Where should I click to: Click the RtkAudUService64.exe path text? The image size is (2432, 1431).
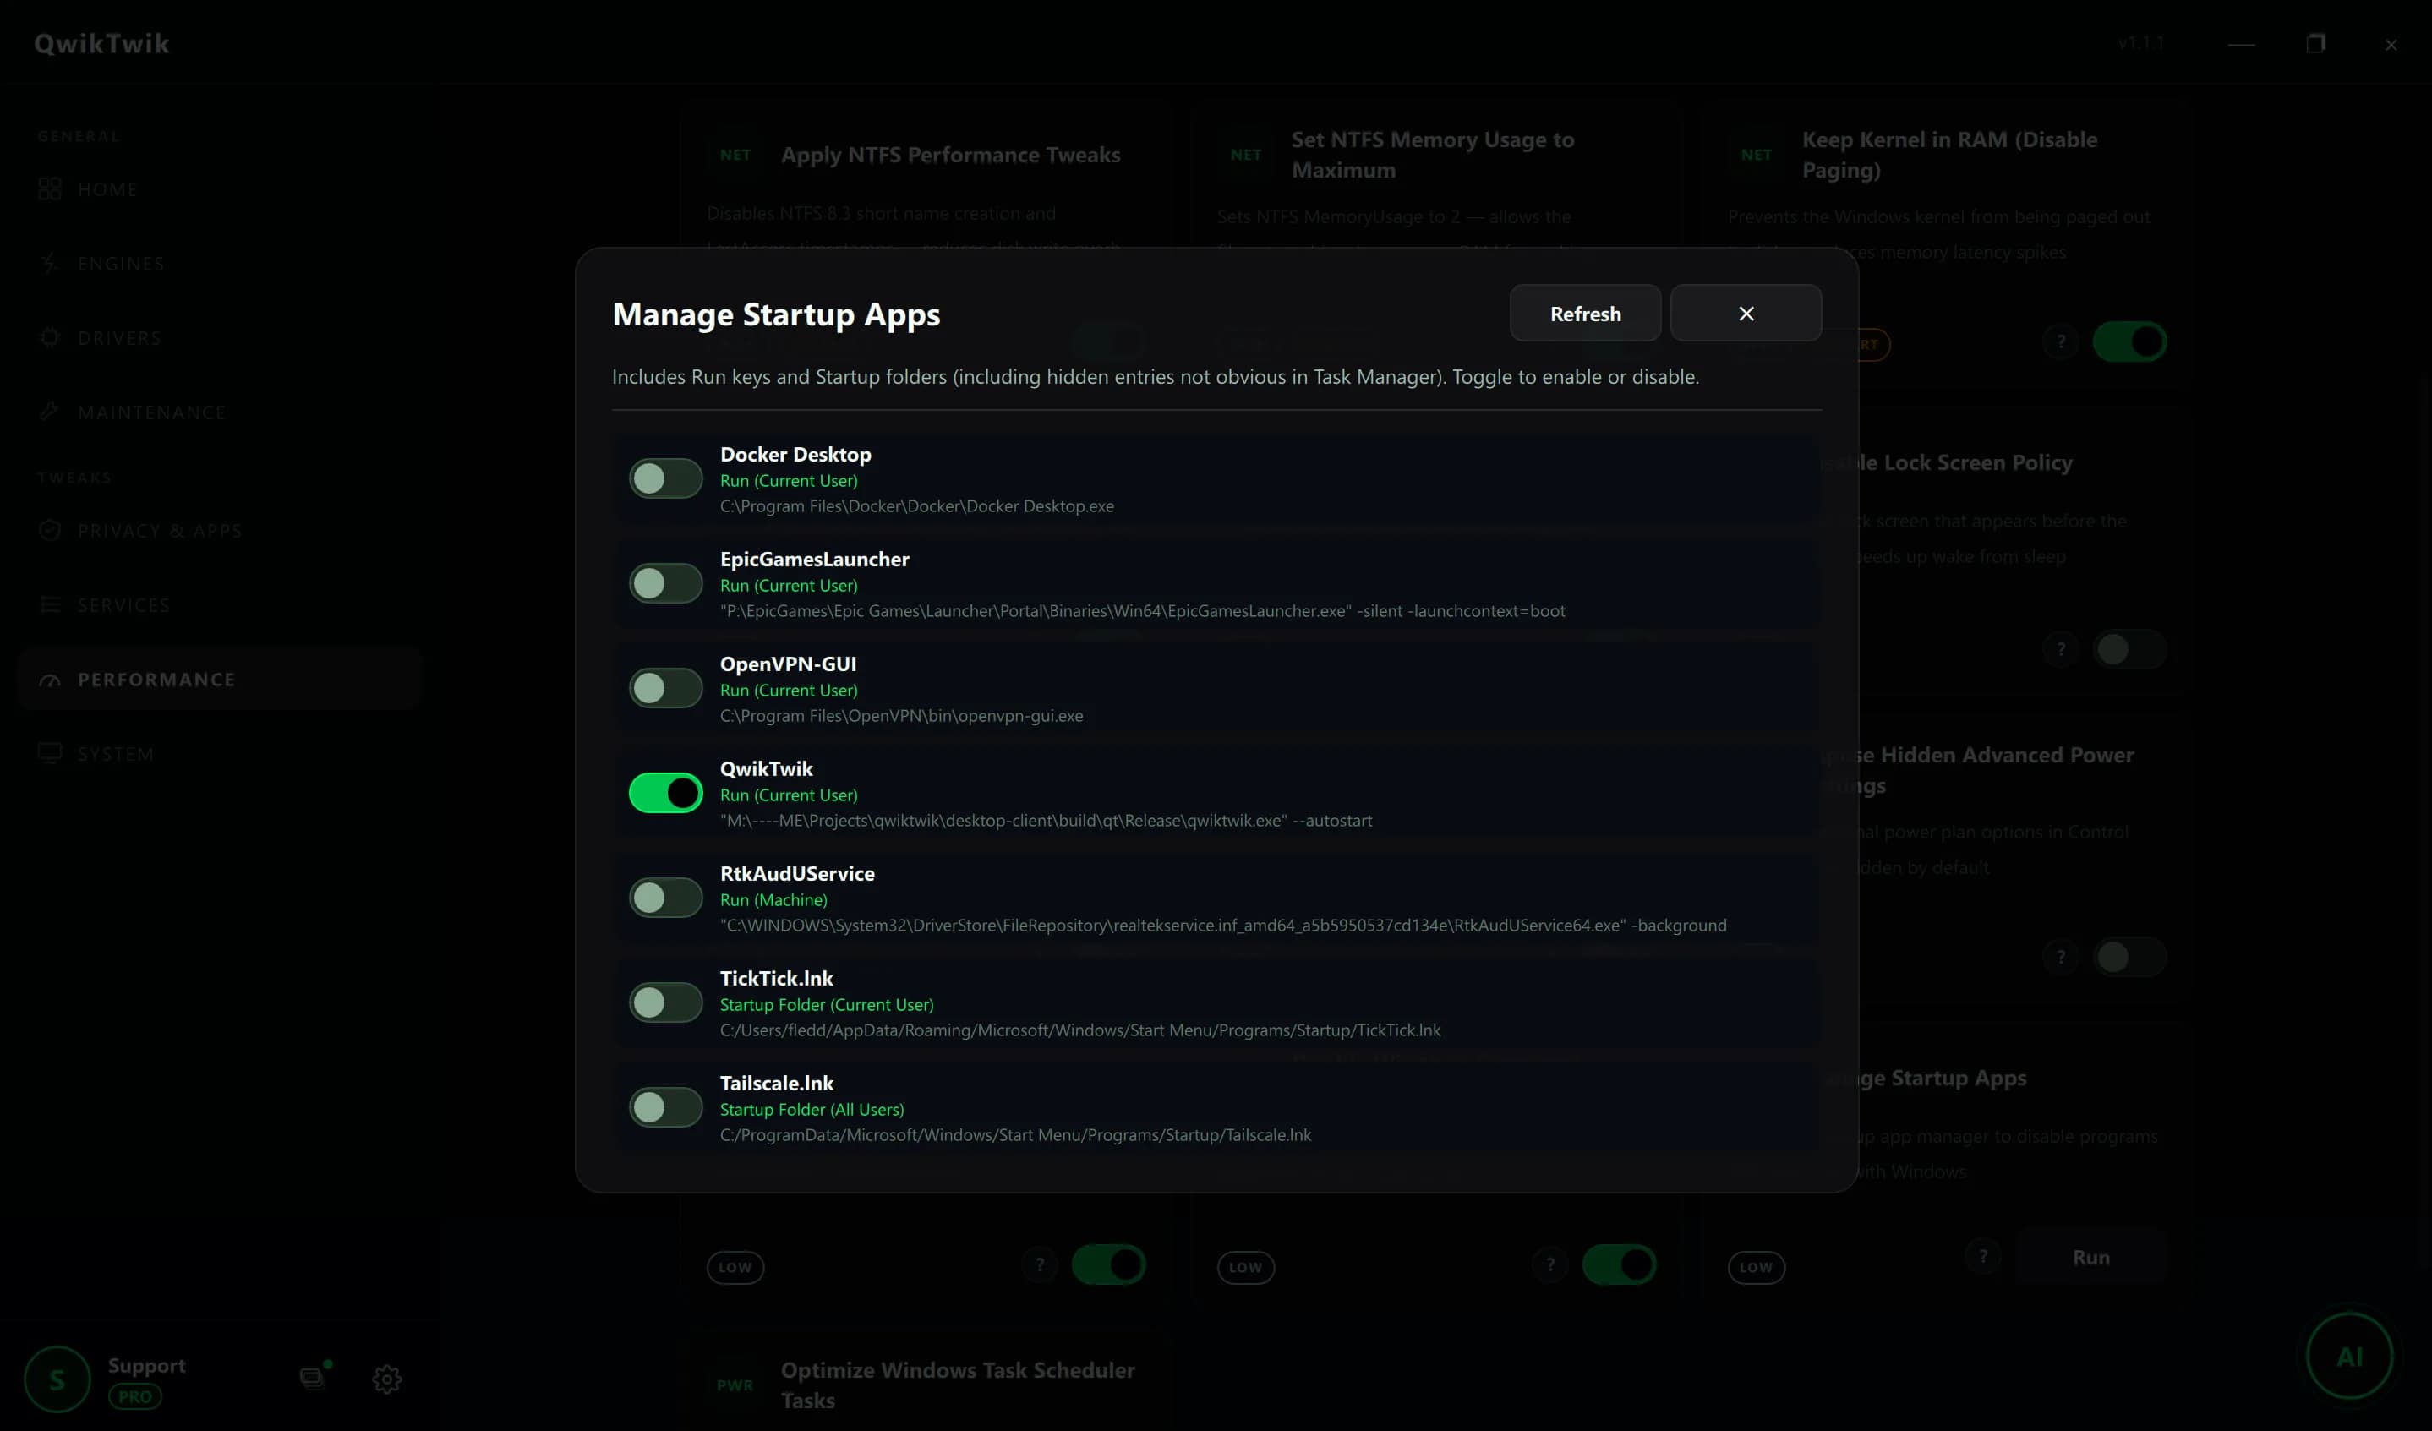click(1224, 926)
